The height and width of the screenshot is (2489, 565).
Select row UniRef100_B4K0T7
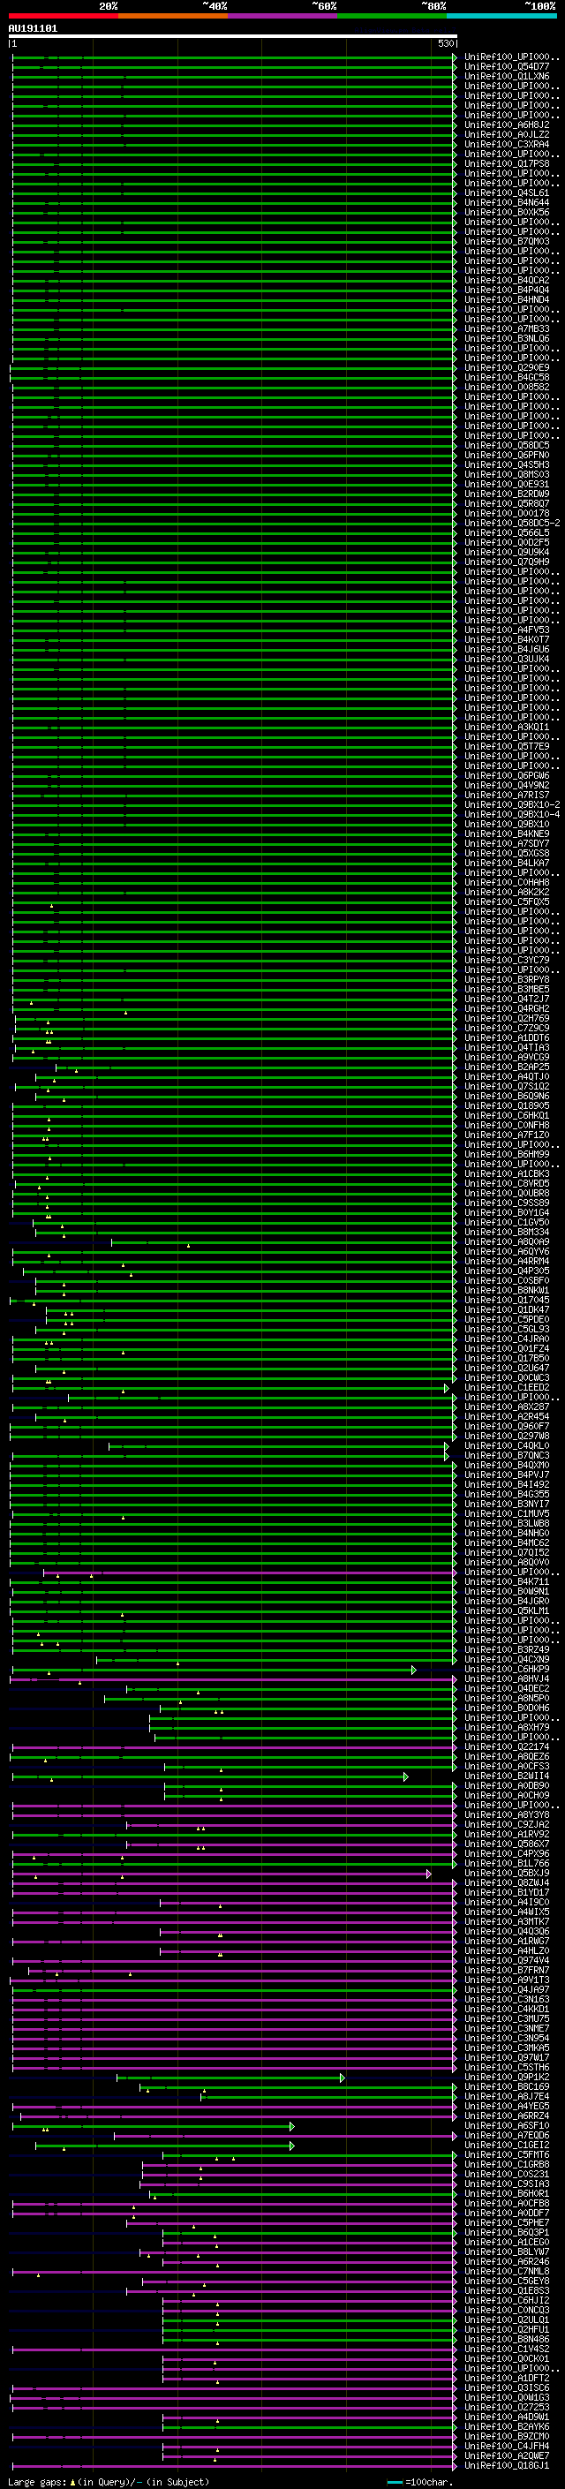(x=507, y=641)
